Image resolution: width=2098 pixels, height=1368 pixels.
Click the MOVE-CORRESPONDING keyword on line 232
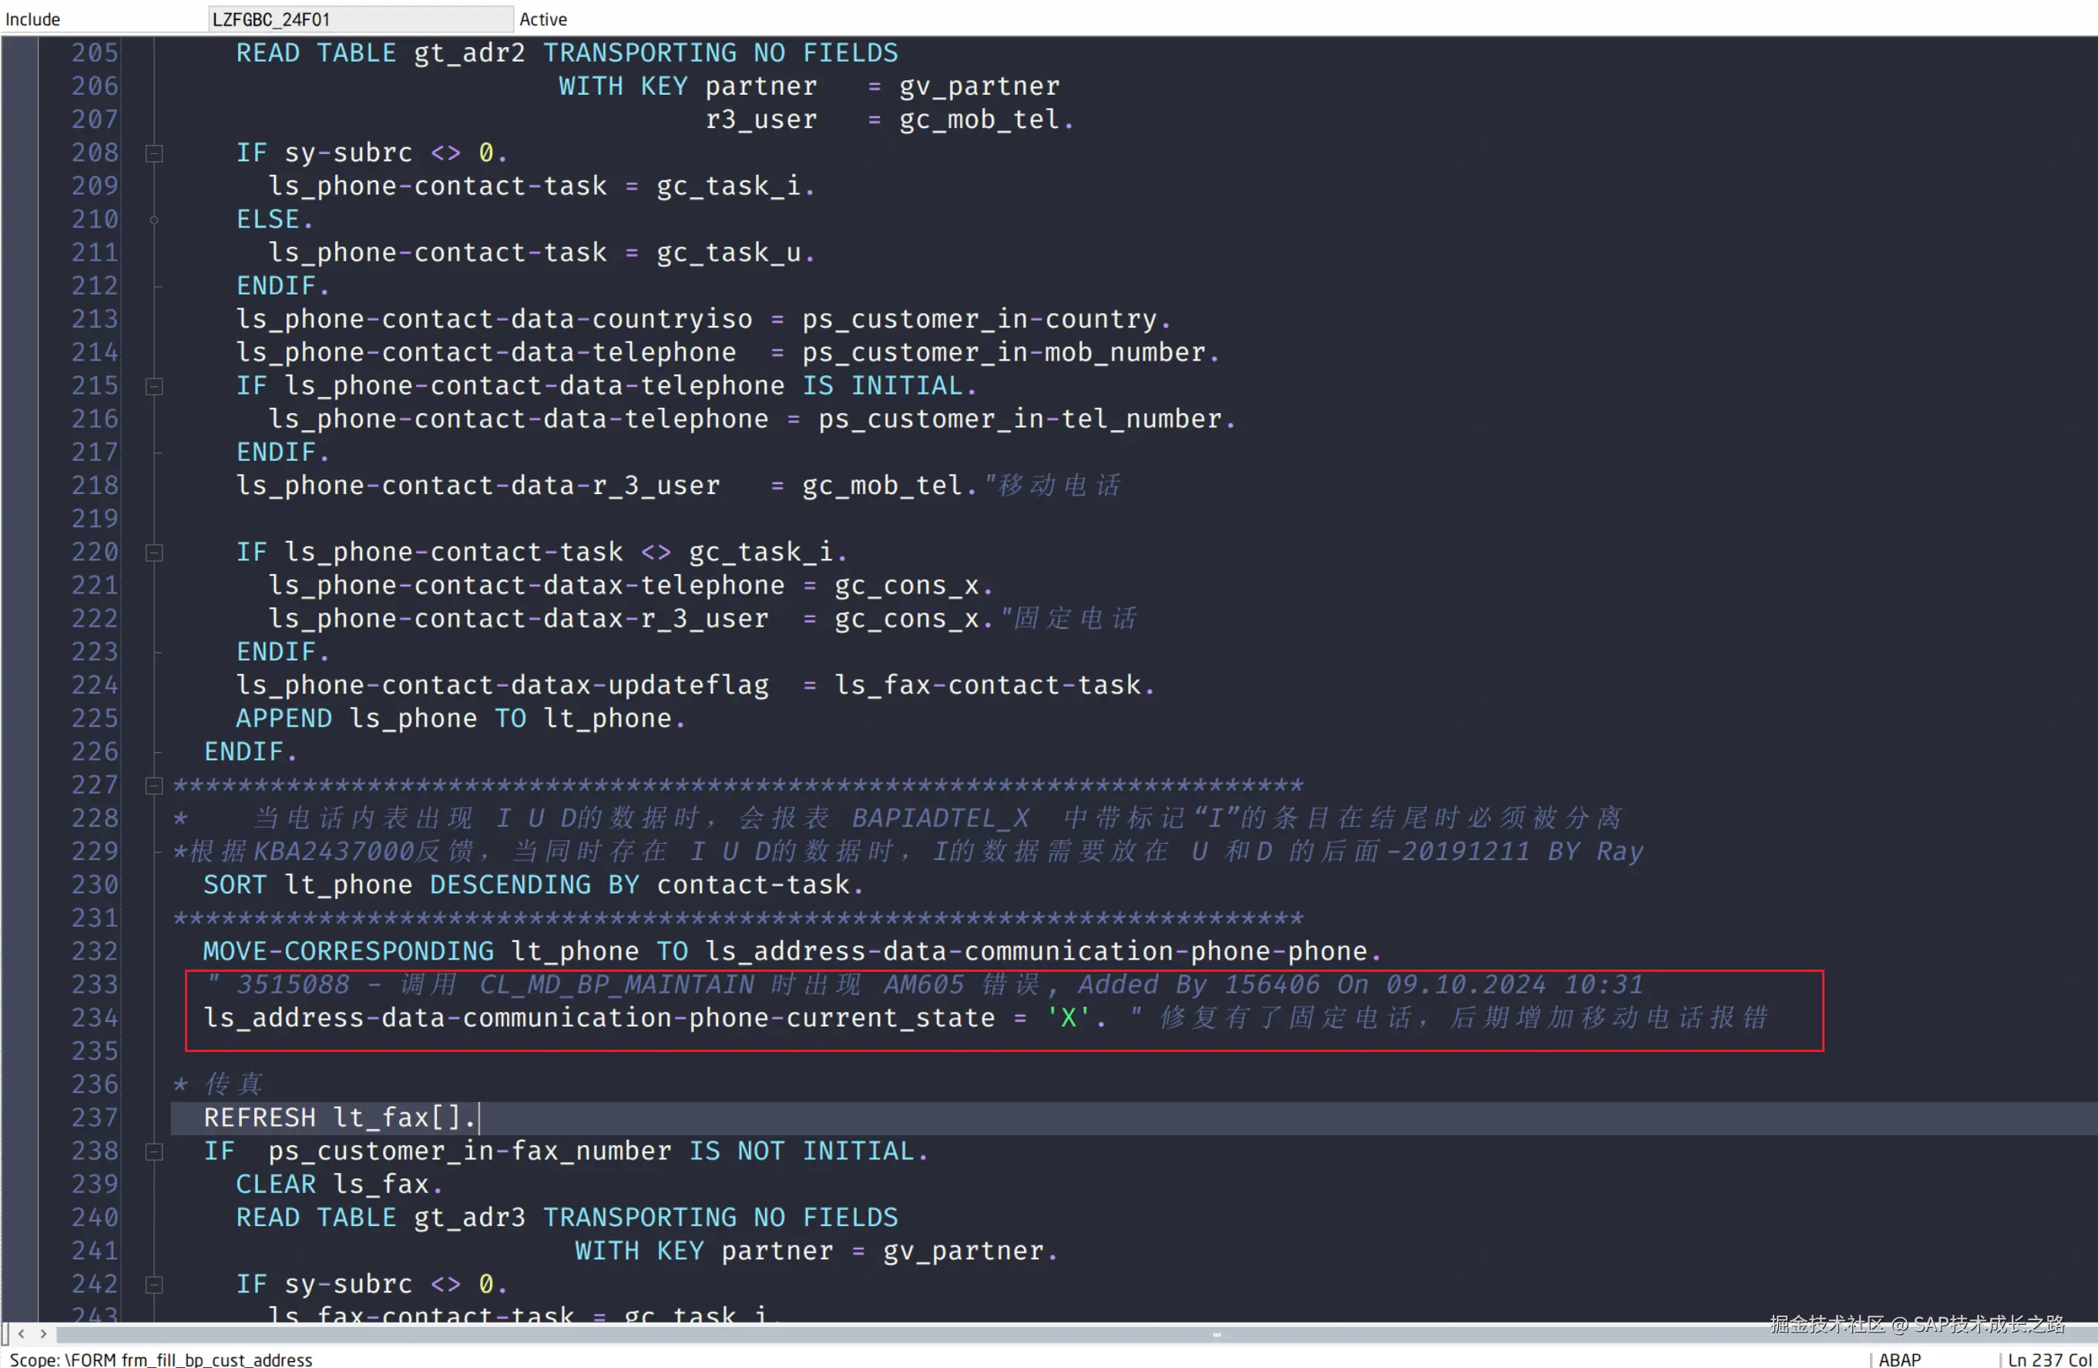coord(348,952)
